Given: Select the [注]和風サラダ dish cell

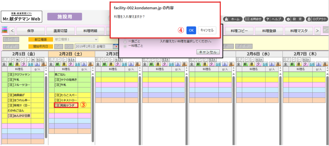Looking at the screenshot, I should pos(66,105).
